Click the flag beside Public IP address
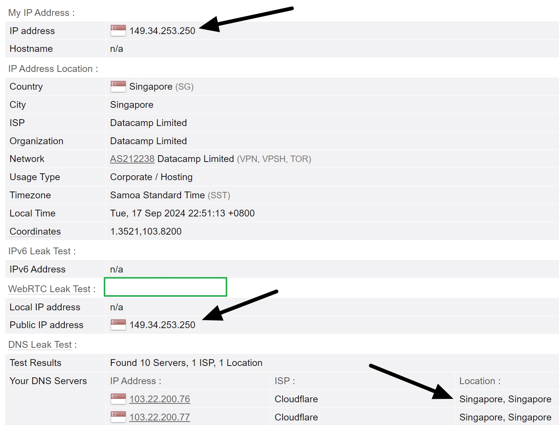Screen dimensions: 559x425 [117, 325]
